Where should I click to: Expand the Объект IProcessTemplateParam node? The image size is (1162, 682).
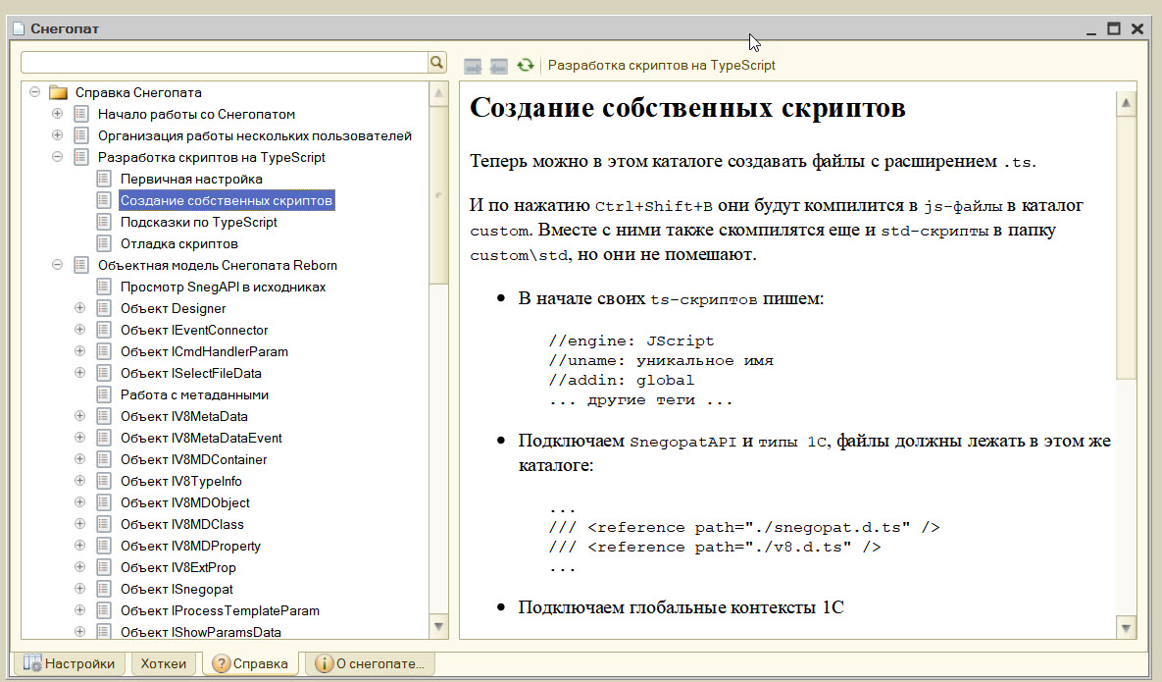pos(80,610)
